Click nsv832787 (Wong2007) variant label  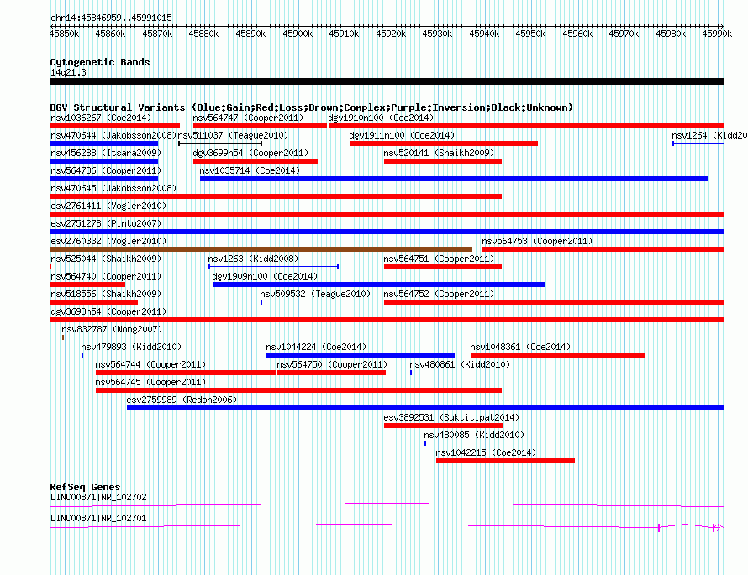click(112, 329)
